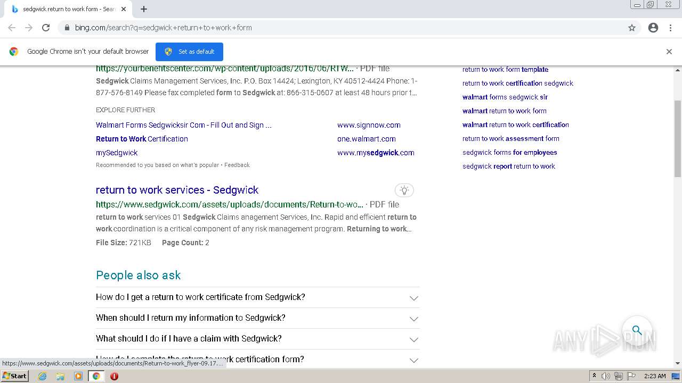Bookmark this page with the star icon
Viewport: 682px width, 383px height.
pyautogui.click(x=632, y=28)
